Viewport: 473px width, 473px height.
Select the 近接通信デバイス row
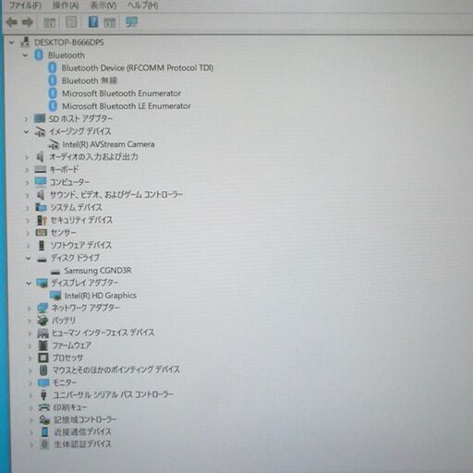[x=82, y=432]
